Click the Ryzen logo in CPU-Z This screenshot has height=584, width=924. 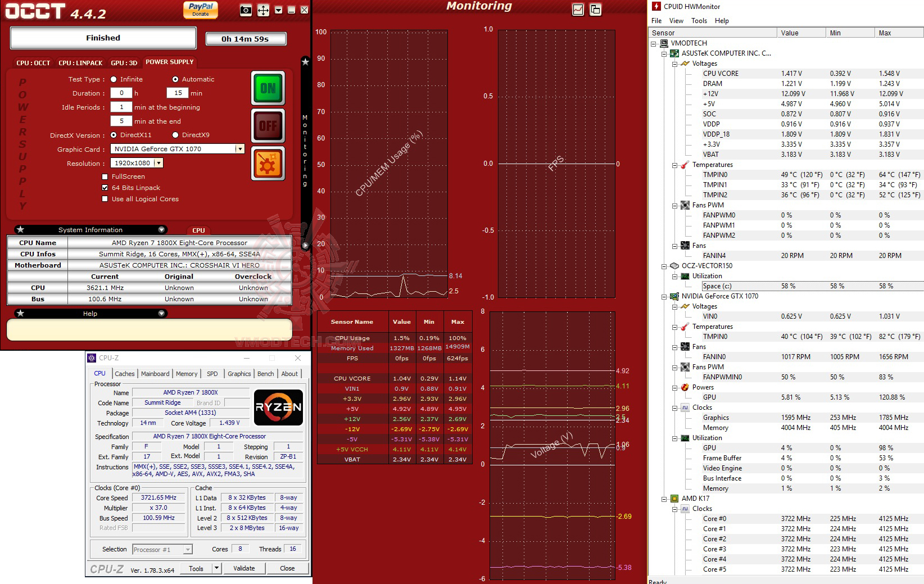(279, 408)
